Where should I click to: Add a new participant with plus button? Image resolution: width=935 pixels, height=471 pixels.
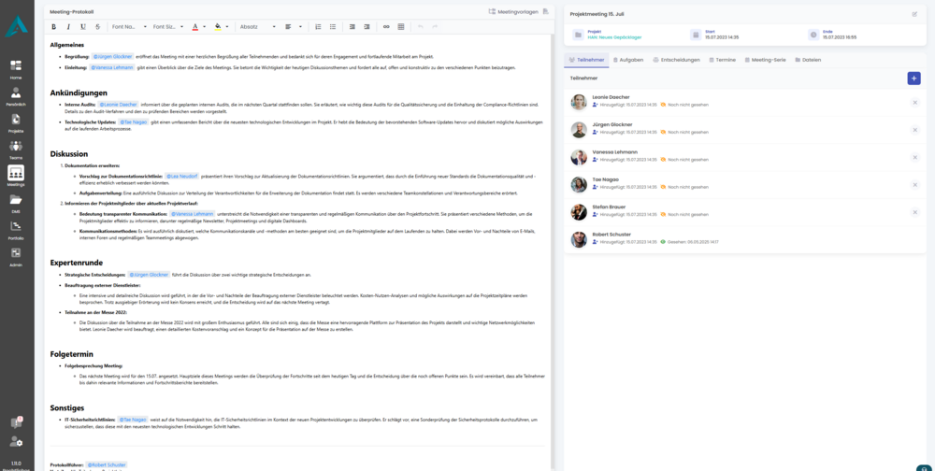(913, 78)
